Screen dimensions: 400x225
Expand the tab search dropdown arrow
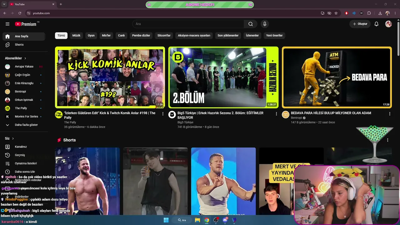tap(4, 4)
